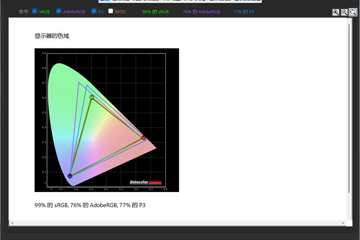
Task: Click the blue primary marker on the gamut chart
Action: coord(70,176)
